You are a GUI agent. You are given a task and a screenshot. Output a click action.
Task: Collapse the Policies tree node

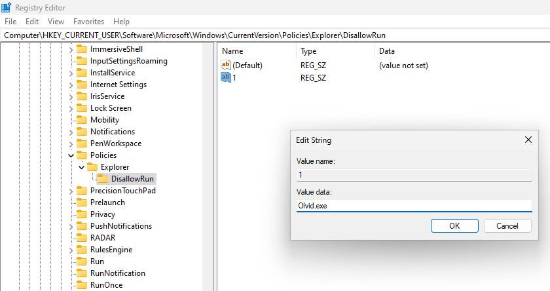[x=71, y=155]
